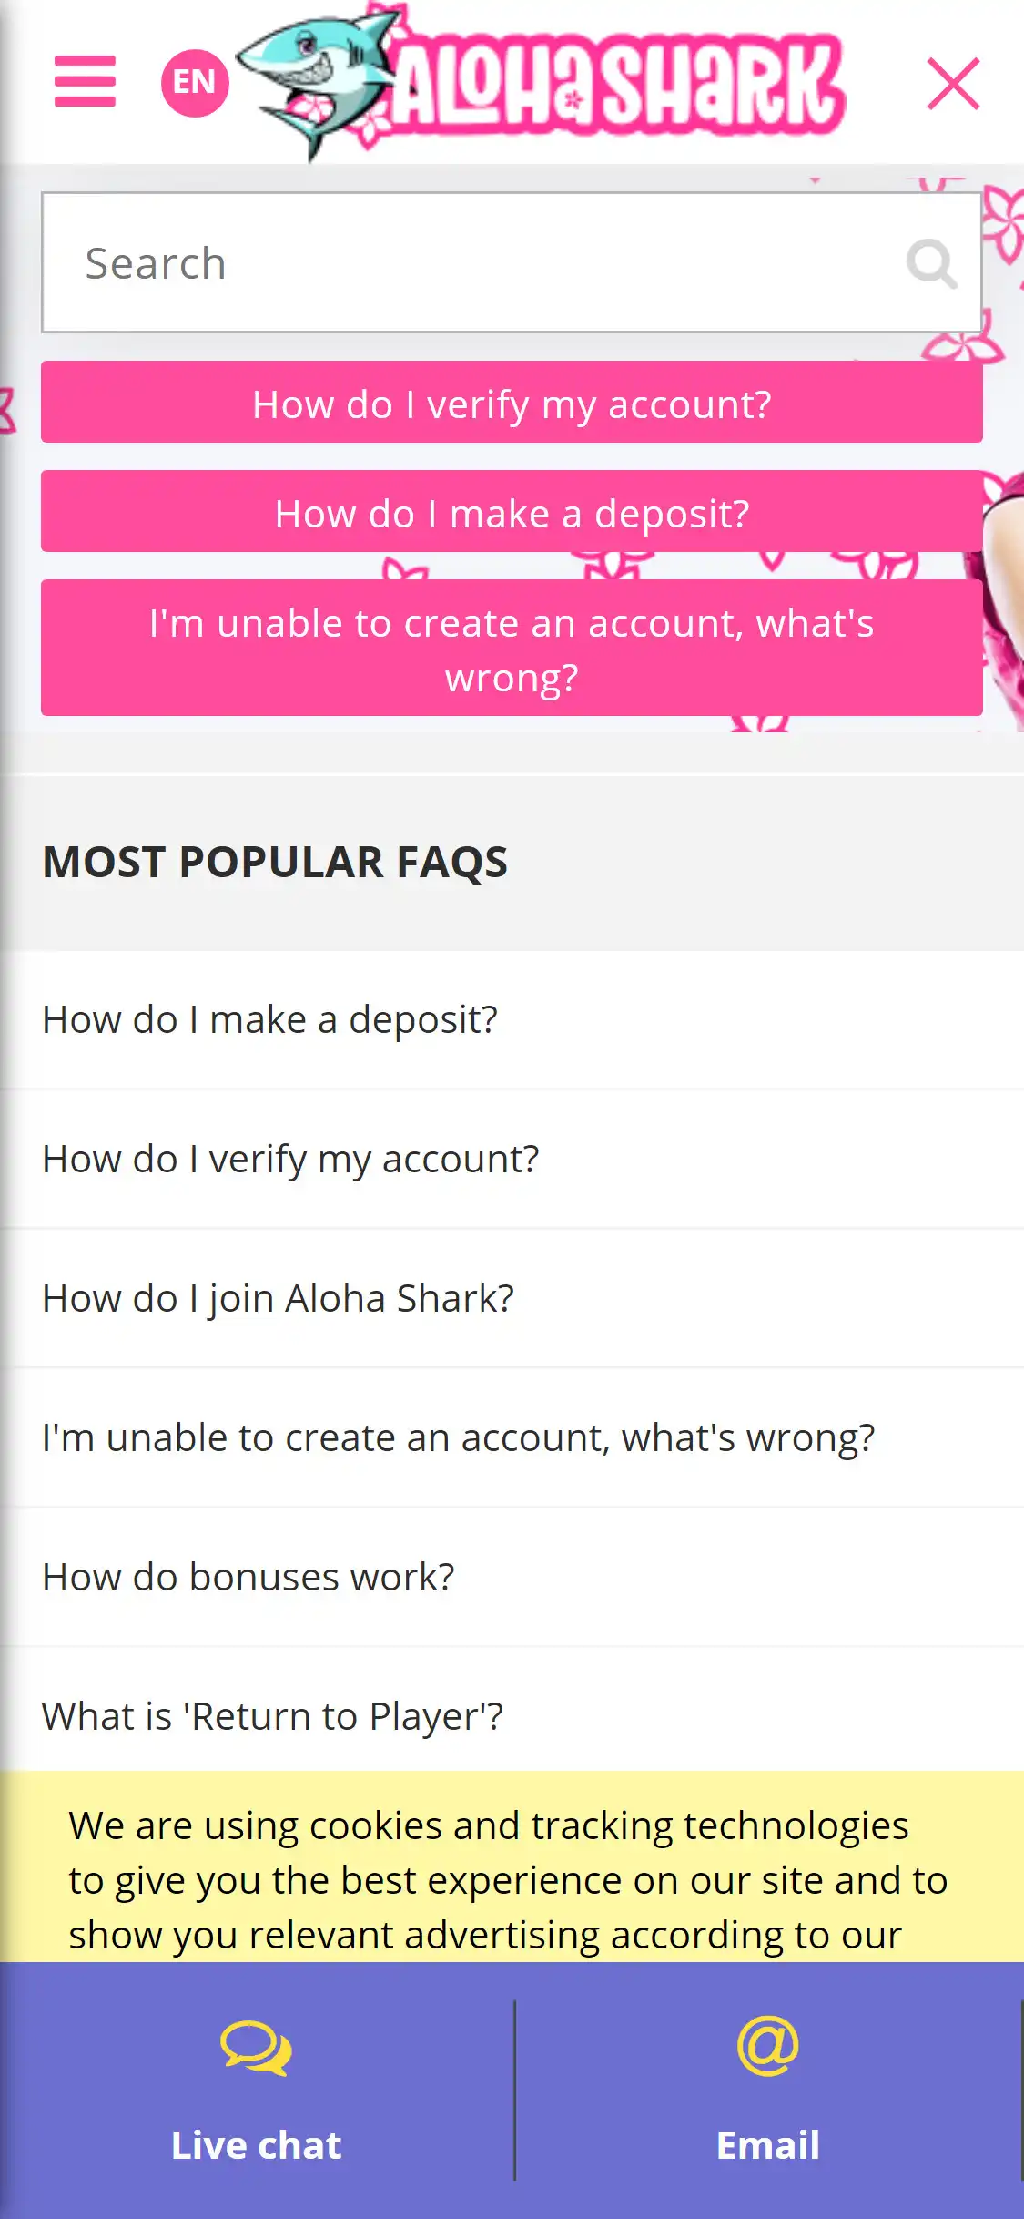Select the Email label
The image size is (1024, 2219).
pyautogui.click(x=768, y=2145)
